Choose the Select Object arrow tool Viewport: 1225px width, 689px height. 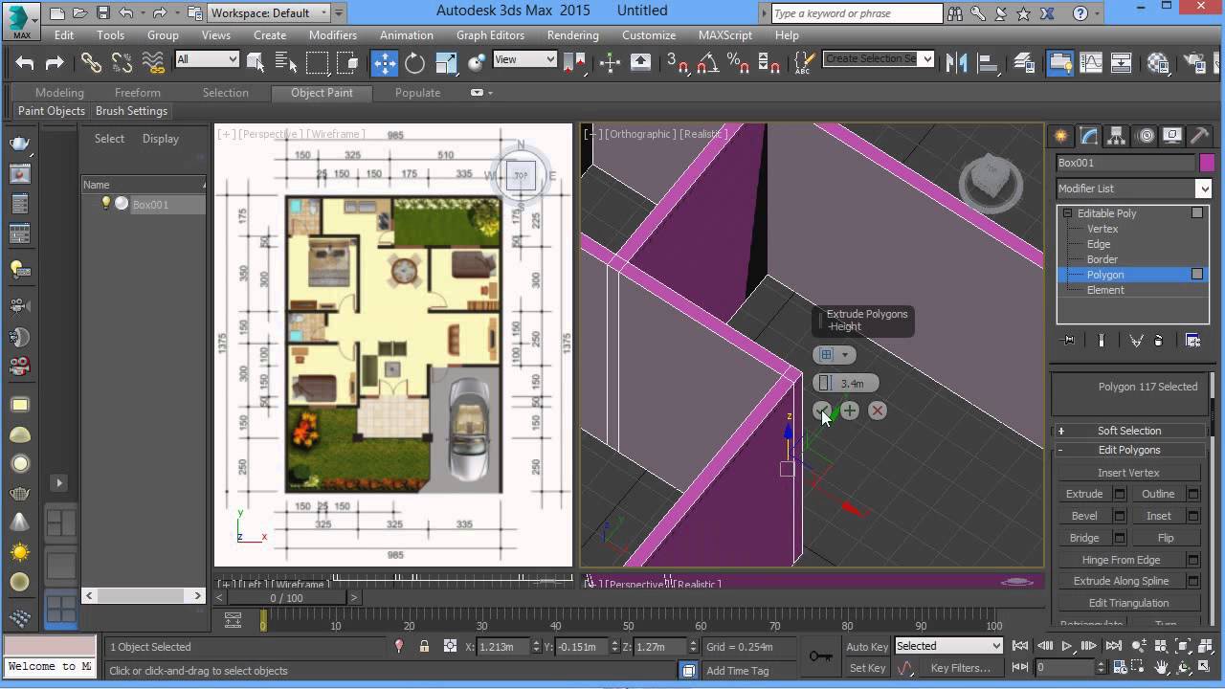(x=256, y=63)
